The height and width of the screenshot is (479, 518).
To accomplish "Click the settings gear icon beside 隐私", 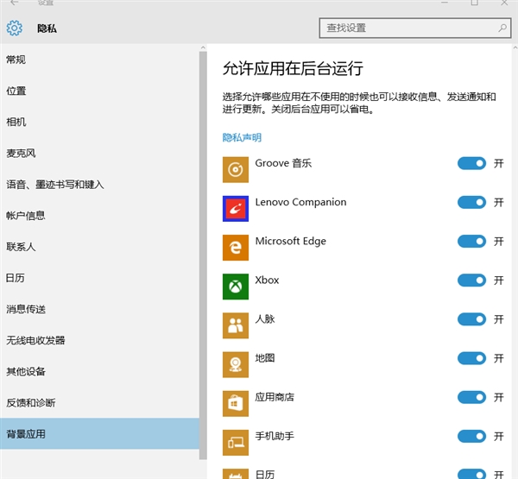I will pyautogui.click(x=14, y=28).
